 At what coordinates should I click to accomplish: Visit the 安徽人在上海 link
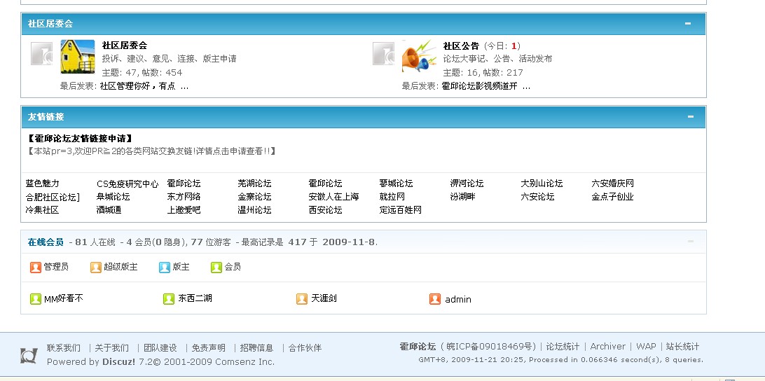click(x=333, y=197)
